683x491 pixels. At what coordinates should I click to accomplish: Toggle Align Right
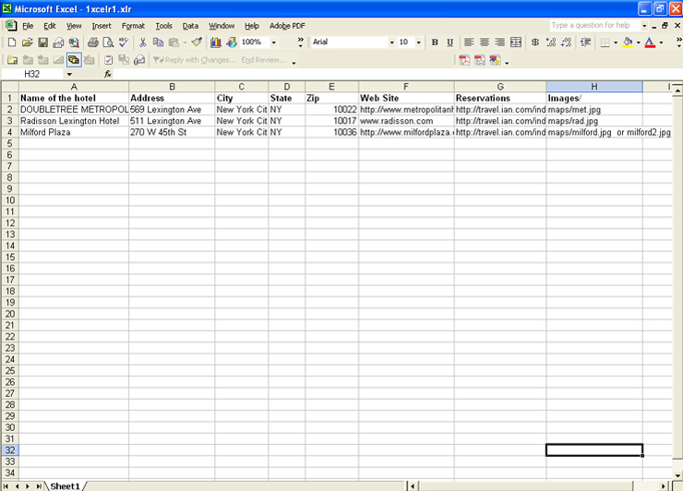coord(500,42)
